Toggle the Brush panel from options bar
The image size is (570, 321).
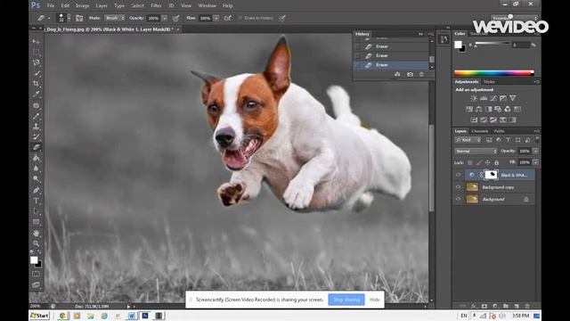tap(79, 18)
